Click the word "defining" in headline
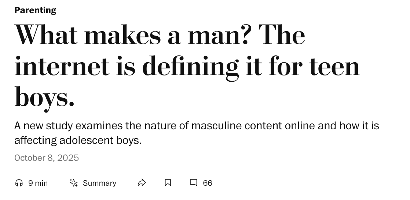 click(x=190, y=67)
